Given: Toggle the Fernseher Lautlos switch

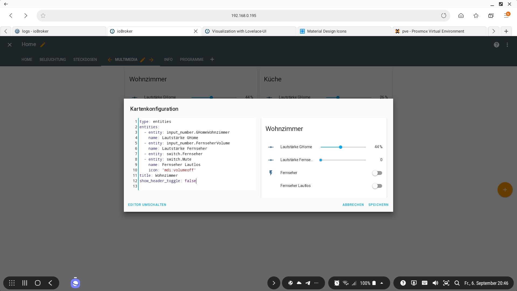Looking at the screenshot, I should tap(377, 186).
